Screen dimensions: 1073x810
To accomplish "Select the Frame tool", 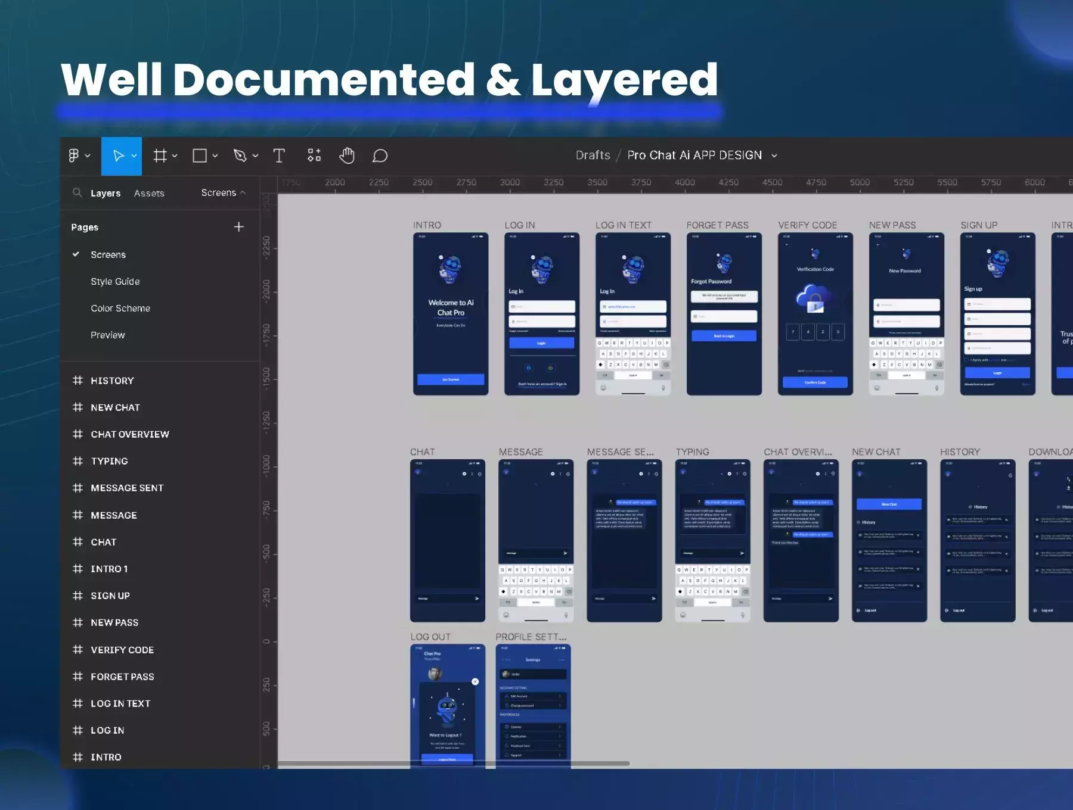I will 160,155.
